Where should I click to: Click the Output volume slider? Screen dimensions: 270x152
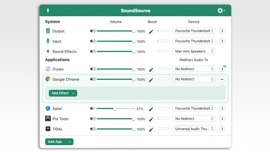pos(116,31)
